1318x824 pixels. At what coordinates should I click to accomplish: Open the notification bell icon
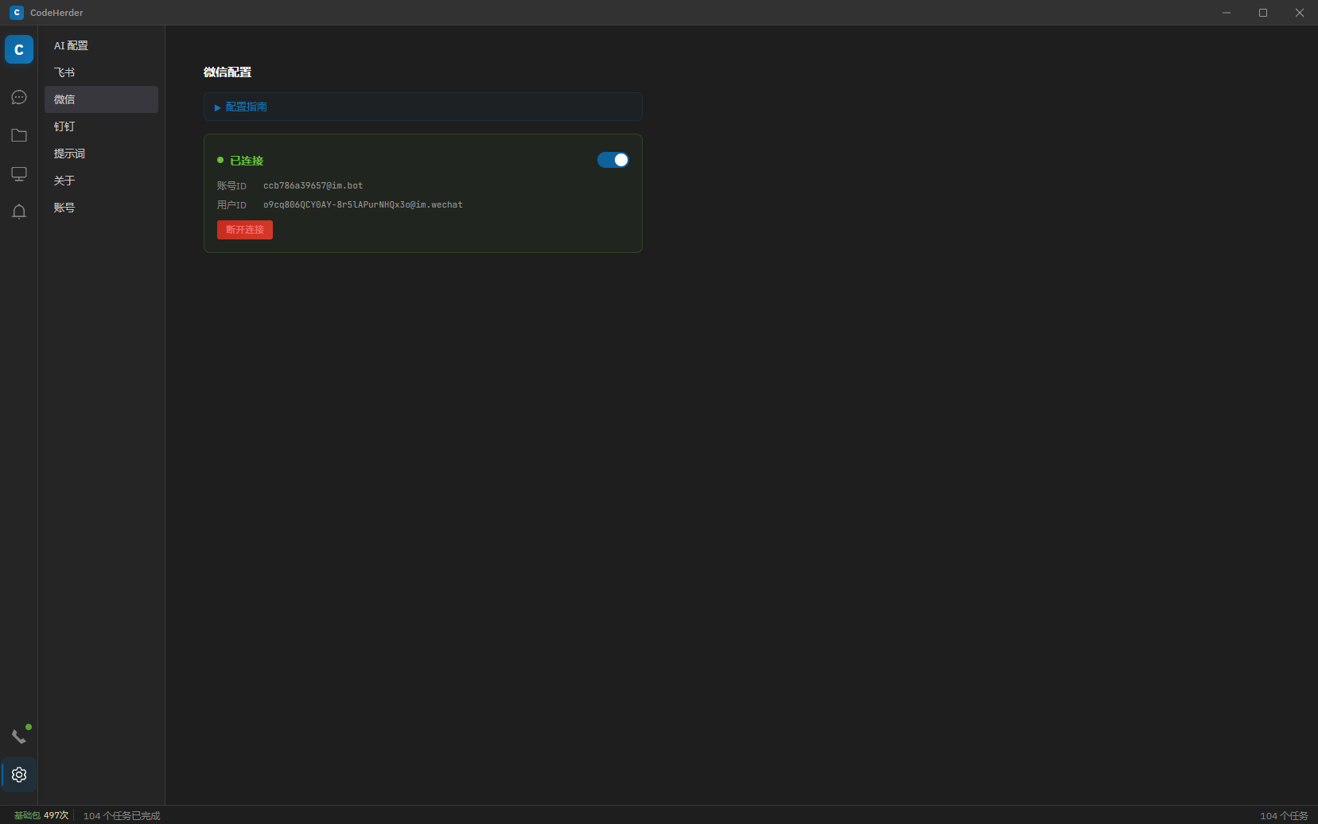coord(19,212)
